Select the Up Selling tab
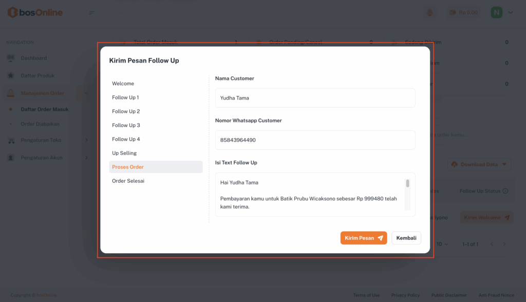The width and height of the screenshot is (526, 302). [x=124, y=153]
